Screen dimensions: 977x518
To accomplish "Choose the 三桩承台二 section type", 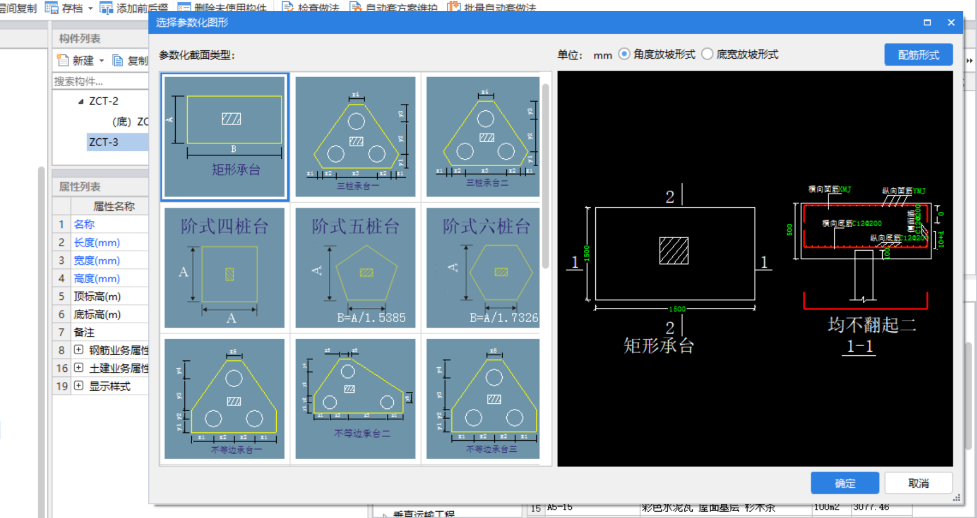I will [x=483, y=136].
